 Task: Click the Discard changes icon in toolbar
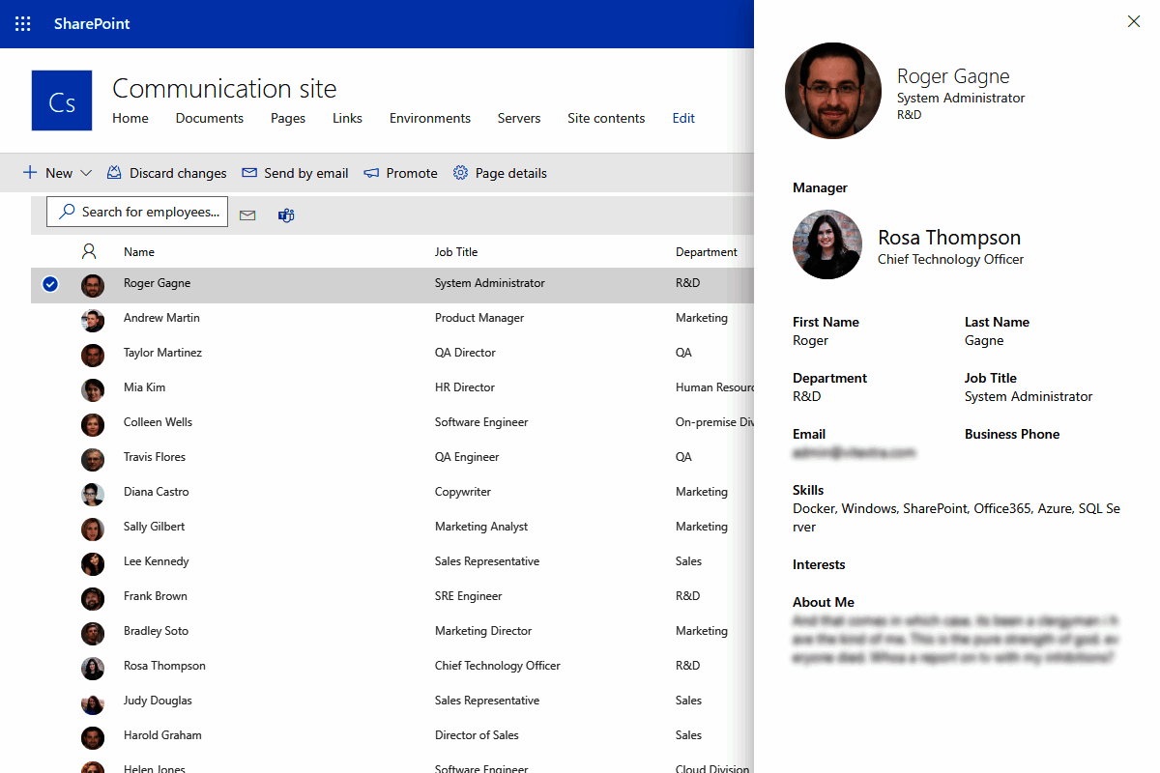coord(113,172)
